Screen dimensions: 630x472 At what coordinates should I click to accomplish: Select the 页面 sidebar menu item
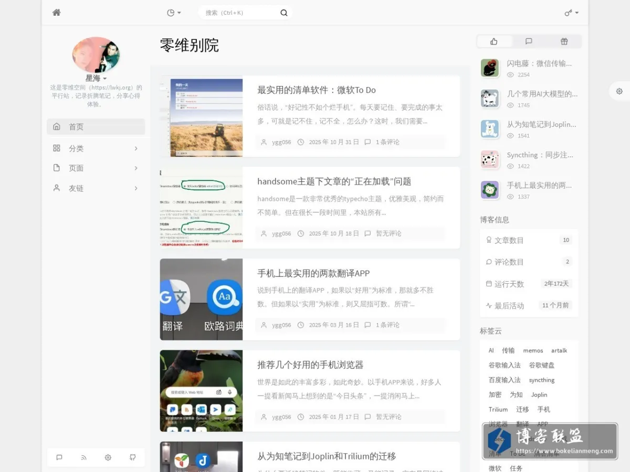[x=96, y=168]
